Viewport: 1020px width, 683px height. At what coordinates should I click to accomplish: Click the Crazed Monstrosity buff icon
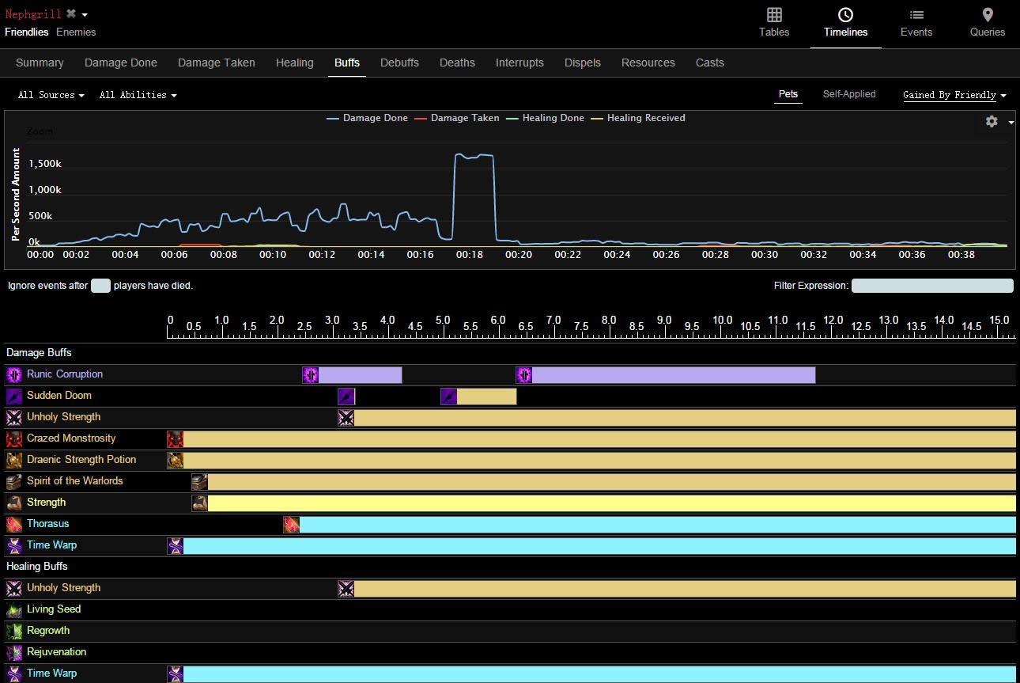pyautogui.click(x=14, y=438)
